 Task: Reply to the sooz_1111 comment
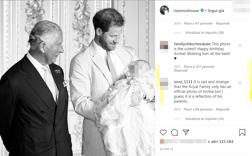222,109
